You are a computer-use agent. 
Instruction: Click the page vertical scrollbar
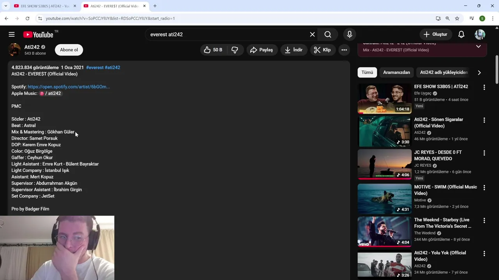pos(497,70)
